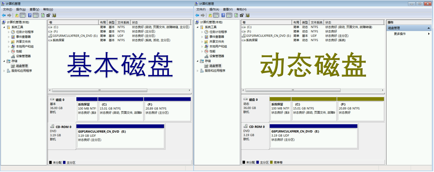The height and width of the screenshot is (172, 434).
Task: Open 帮助(H) menu in dynamic disk window
Action: pyautogui.click(x=242, y=9)
